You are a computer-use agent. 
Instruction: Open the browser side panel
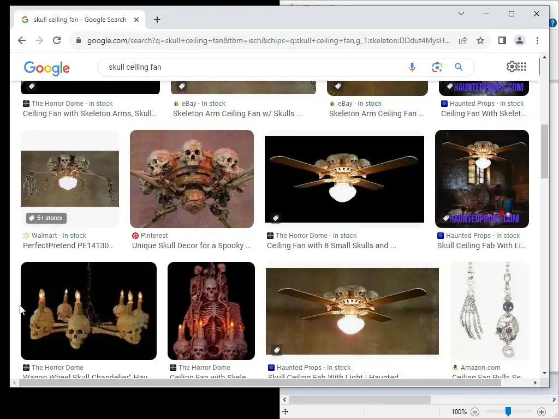click(502, 40)
